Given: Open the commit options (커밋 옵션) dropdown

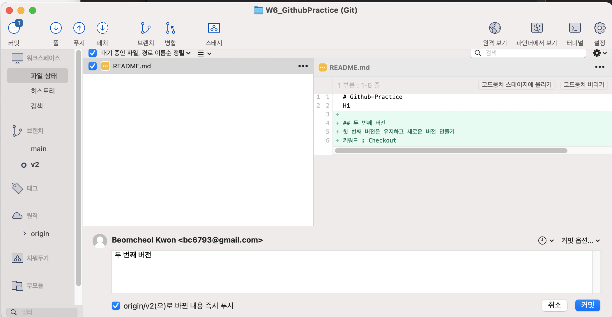Looking at the screenshot, I should pos(580,241).
